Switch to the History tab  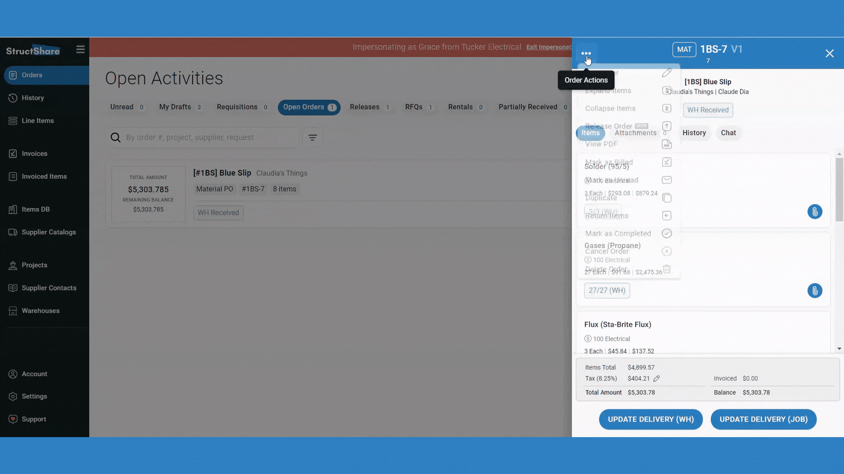[694, 133]
